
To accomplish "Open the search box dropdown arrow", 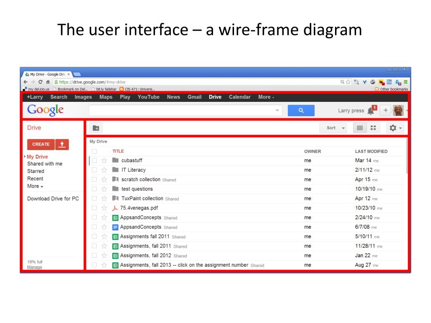I will tap(277, 111).
